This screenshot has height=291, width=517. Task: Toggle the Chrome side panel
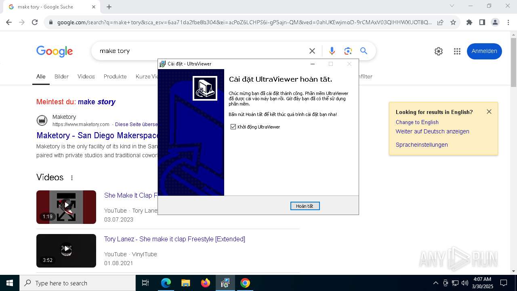(x=482, y=23)
